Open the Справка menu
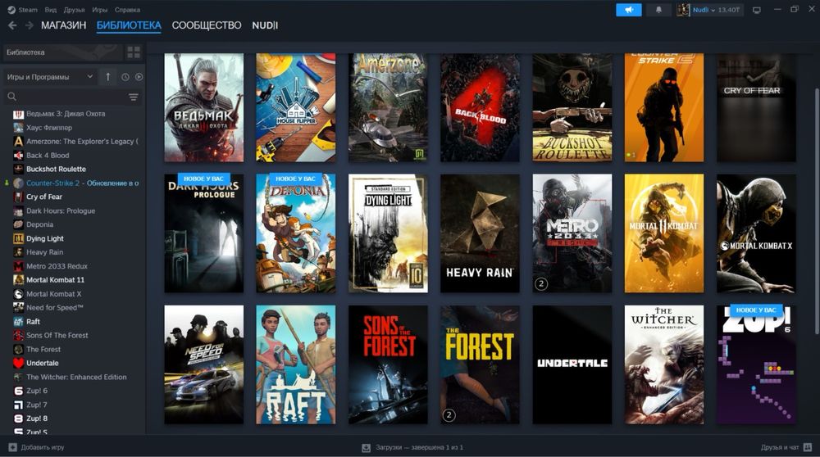Viewport: 820px width, 457px height. coord(128,10)
